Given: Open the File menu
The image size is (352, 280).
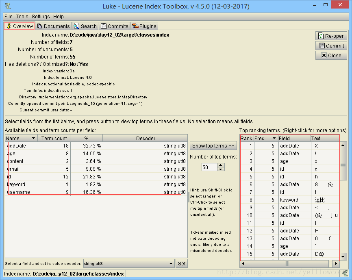Looking at the screenshot, I should 8,17.
